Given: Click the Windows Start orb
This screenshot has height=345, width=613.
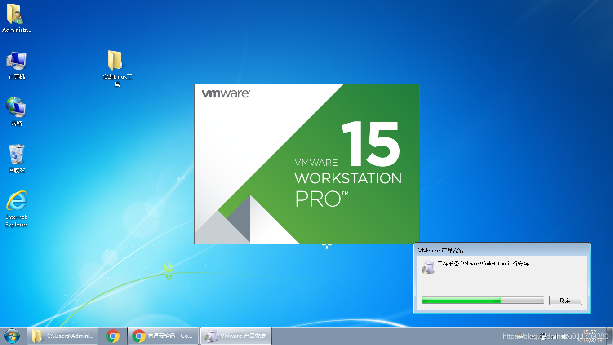Looking at the screenshot, I should (12, 336).
